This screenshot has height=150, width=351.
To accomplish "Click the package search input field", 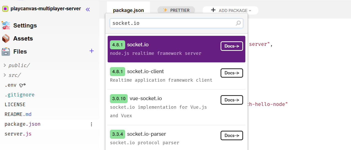I will tap(177, 23).
